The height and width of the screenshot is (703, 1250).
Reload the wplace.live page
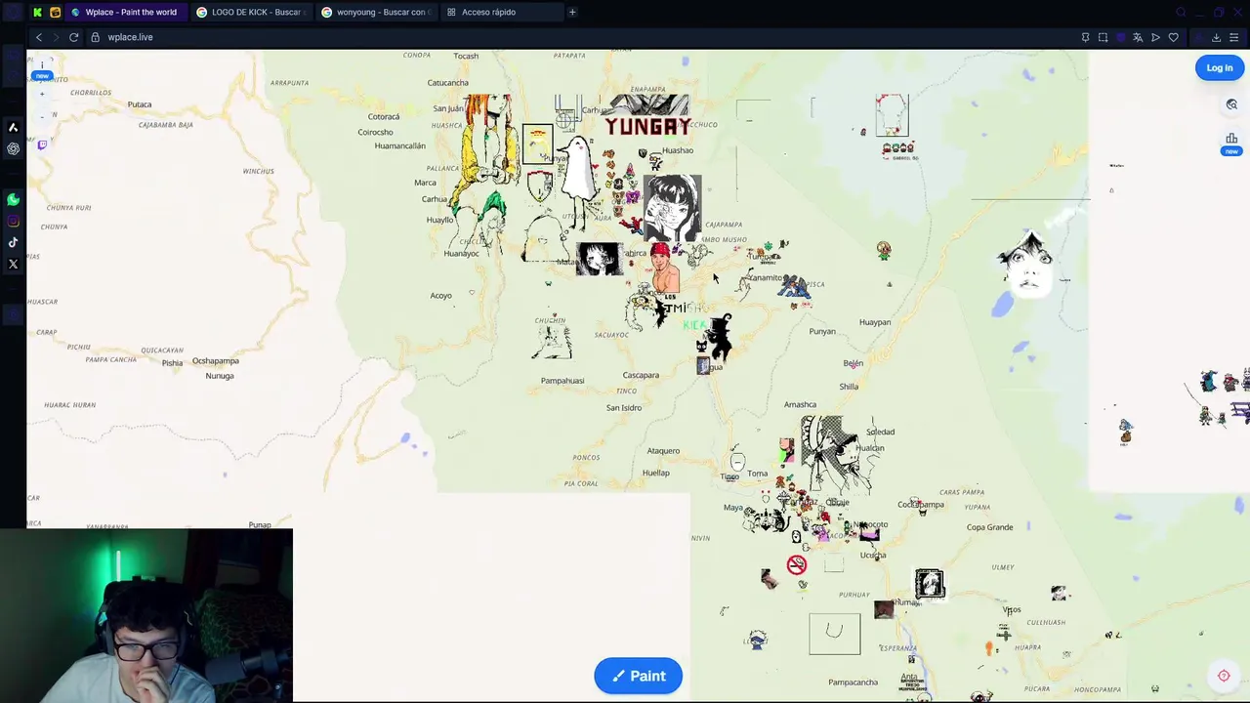(73, 37)
